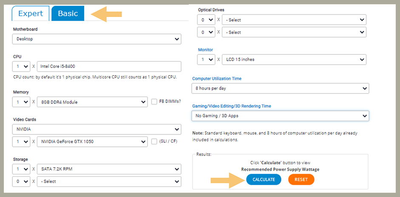
Task: Enable the FB DIMMs checkbox
Action: (x=155, y=102)
